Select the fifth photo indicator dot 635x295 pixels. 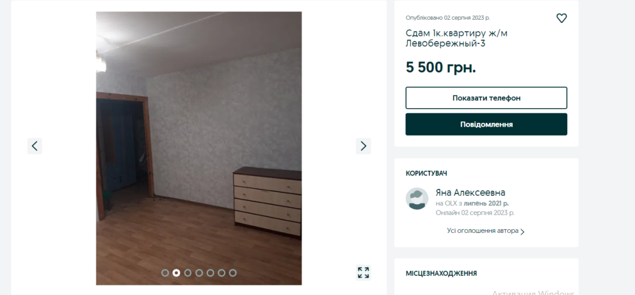210,273
